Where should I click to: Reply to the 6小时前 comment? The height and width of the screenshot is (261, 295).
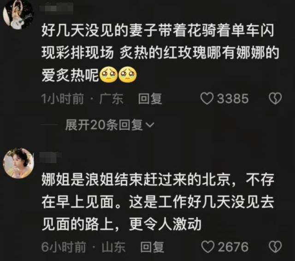tap(152, 247)
